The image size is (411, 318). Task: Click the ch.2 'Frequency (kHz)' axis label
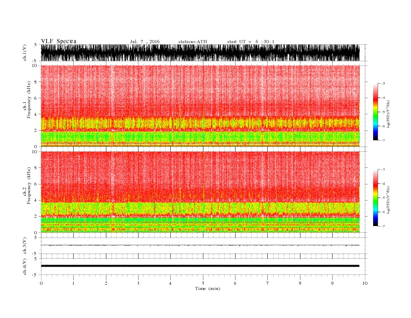(x=29, y=186)
